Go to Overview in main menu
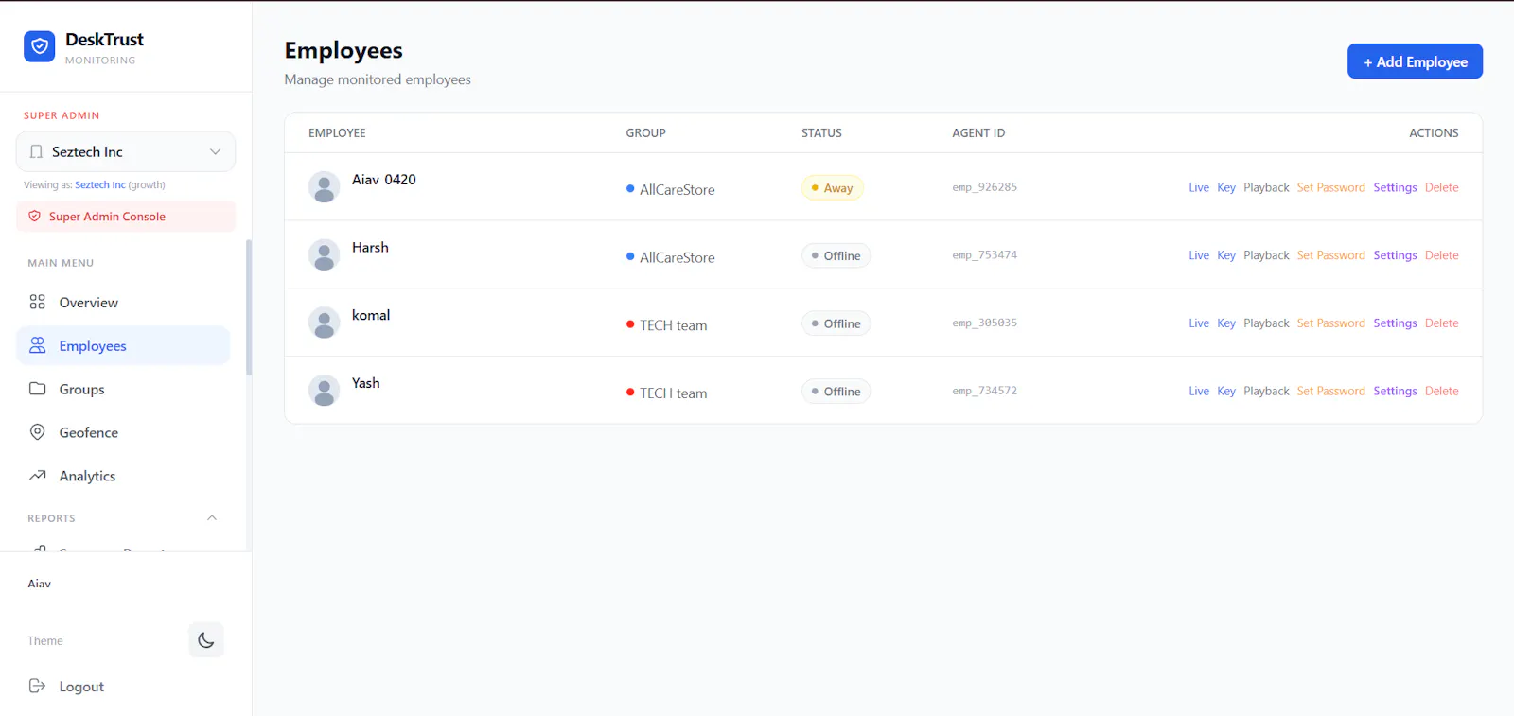The image size is (1514, 716). coord(123,302)
